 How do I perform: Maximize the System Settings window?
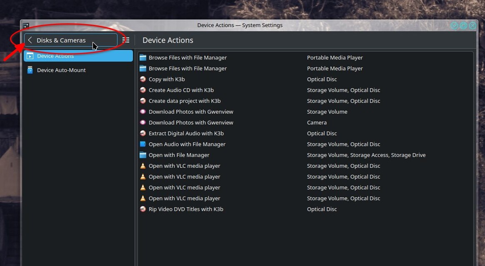point(463,26)
